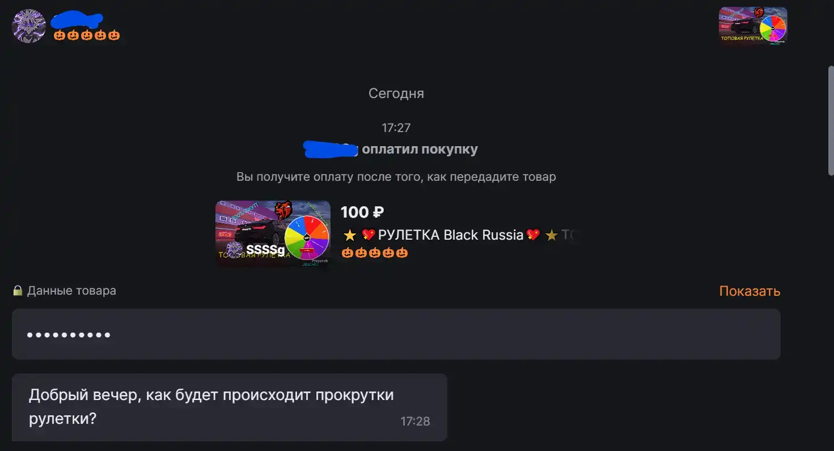
Task: Click the 17:28 message timestamp
Action: pos(415,422)
